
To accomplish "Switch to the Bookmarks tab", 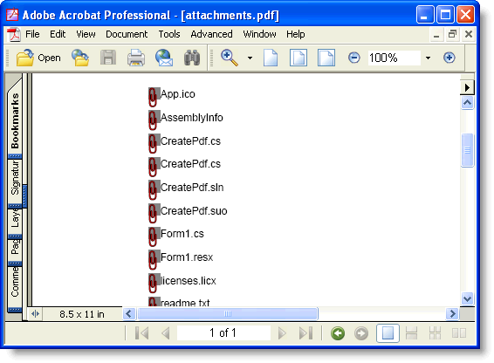I will 15,120.
